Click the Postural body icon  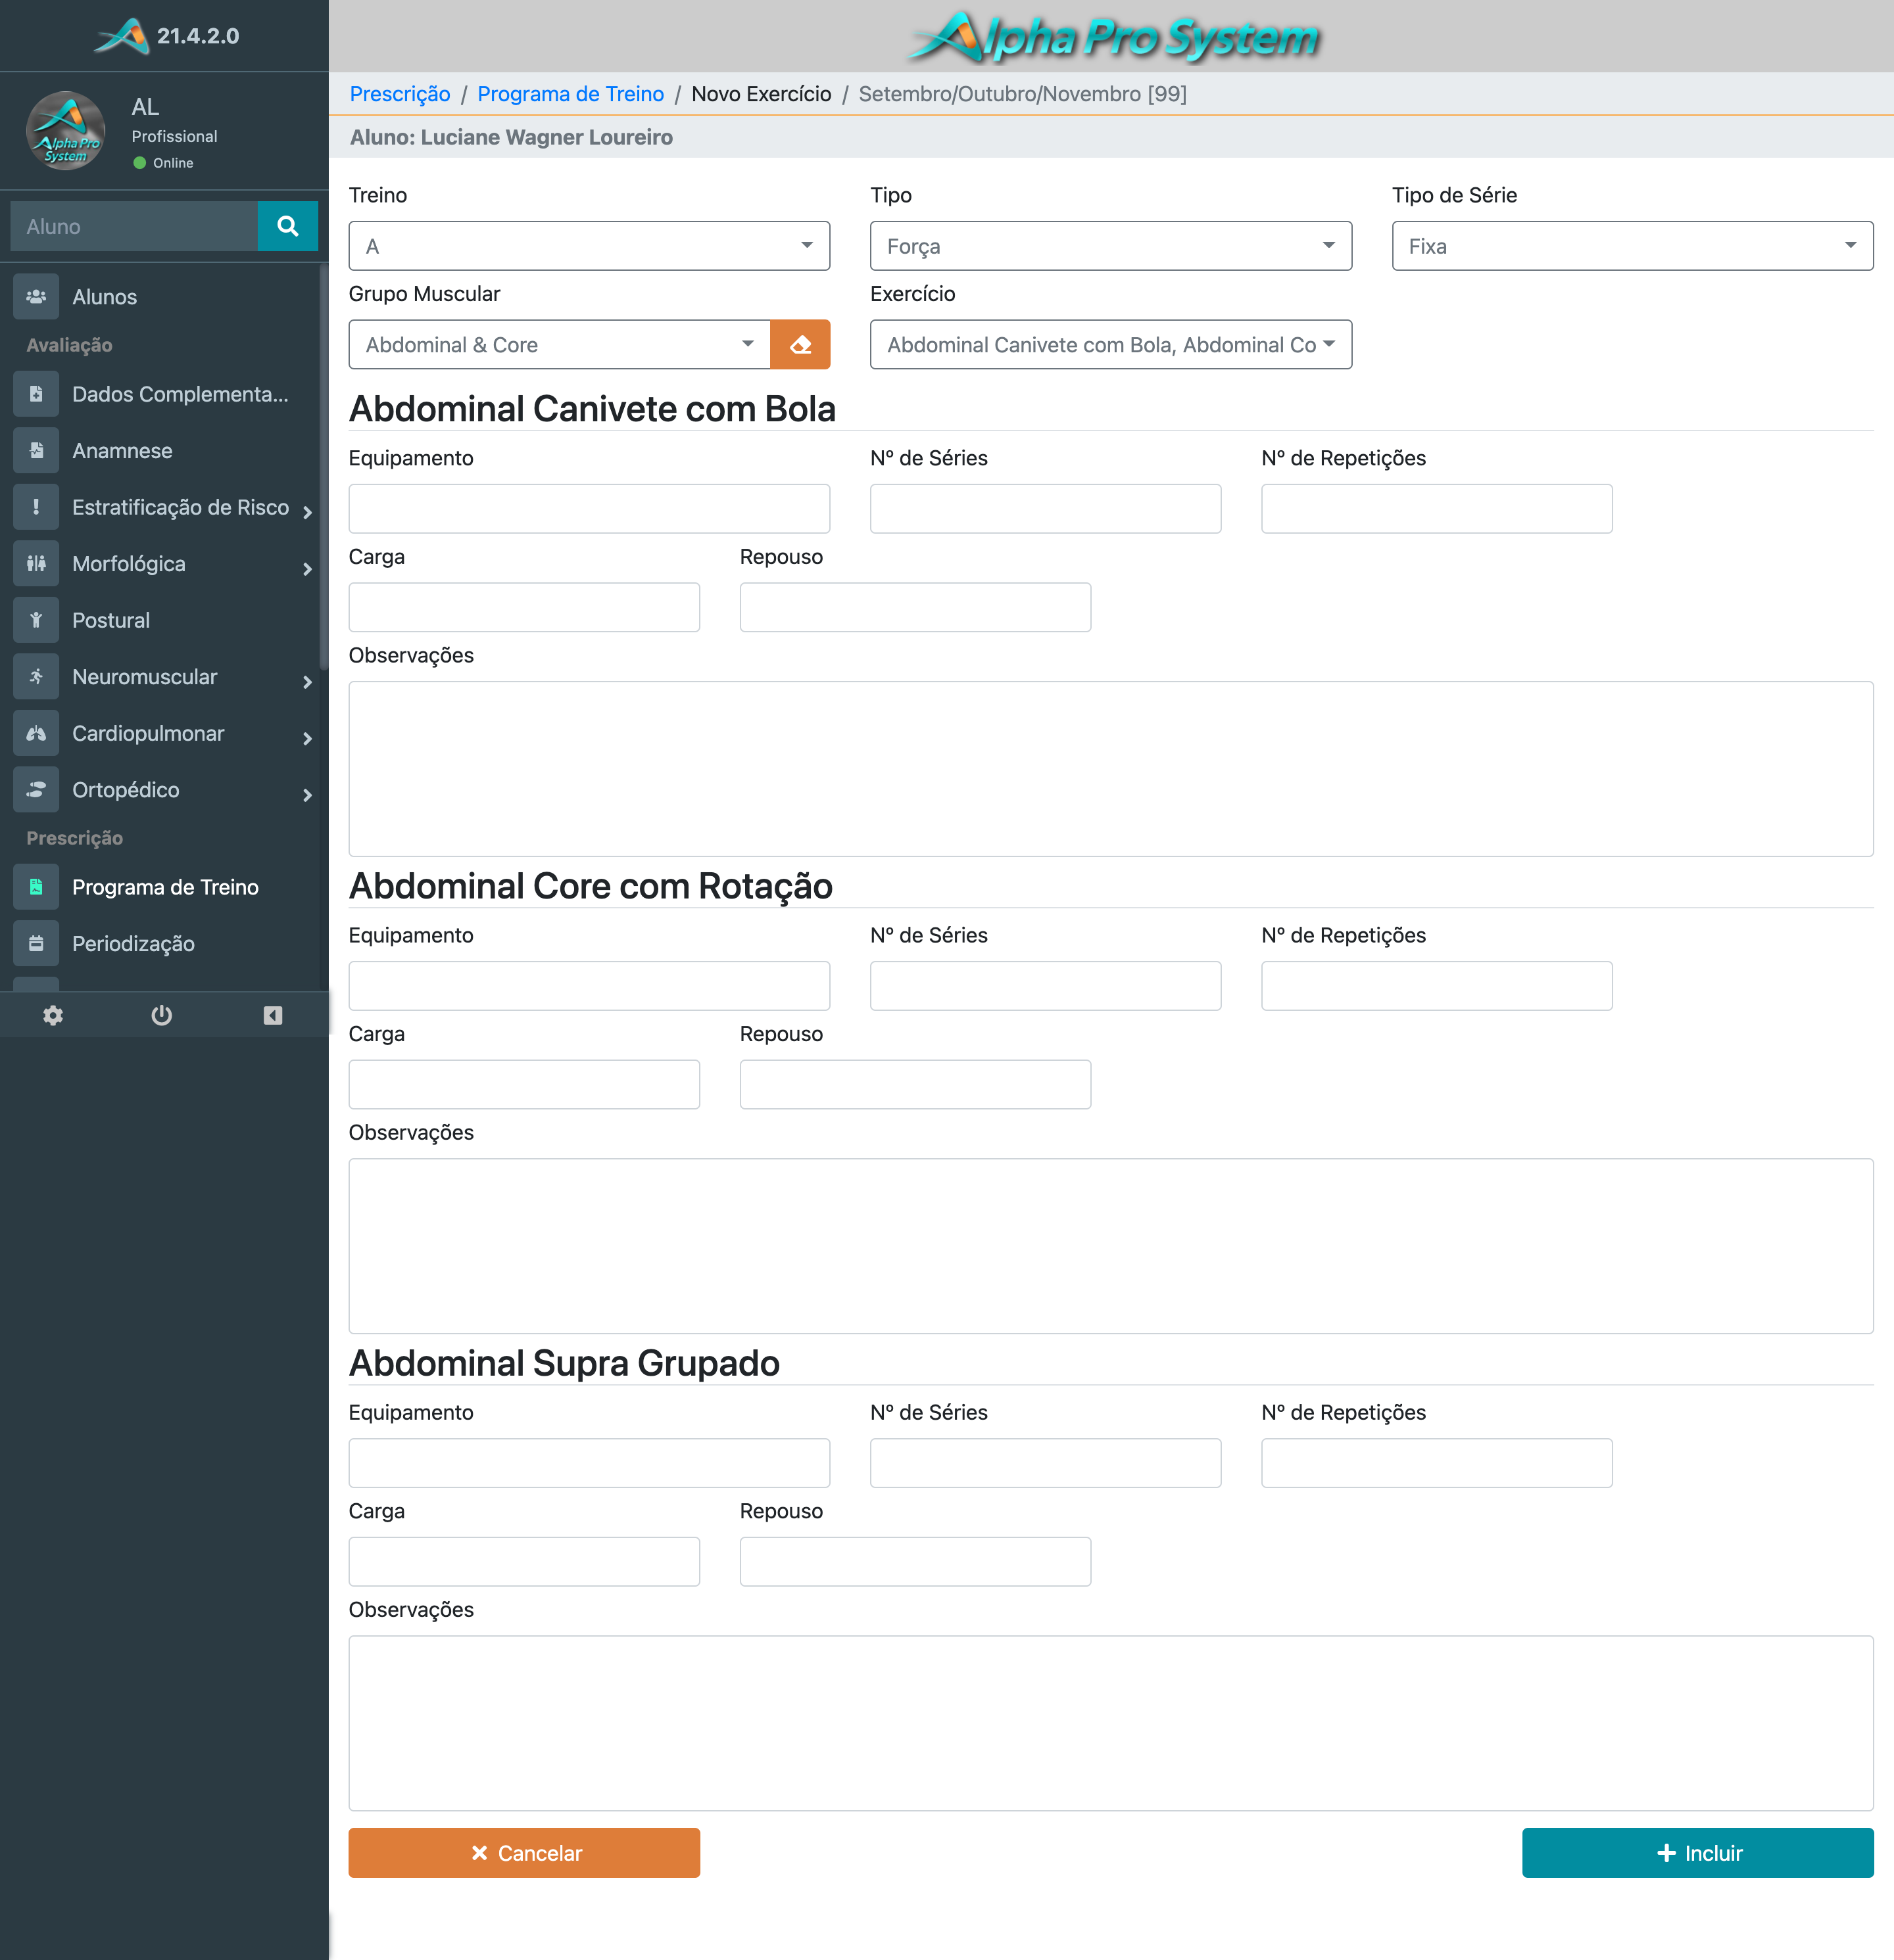pos(36,620)
